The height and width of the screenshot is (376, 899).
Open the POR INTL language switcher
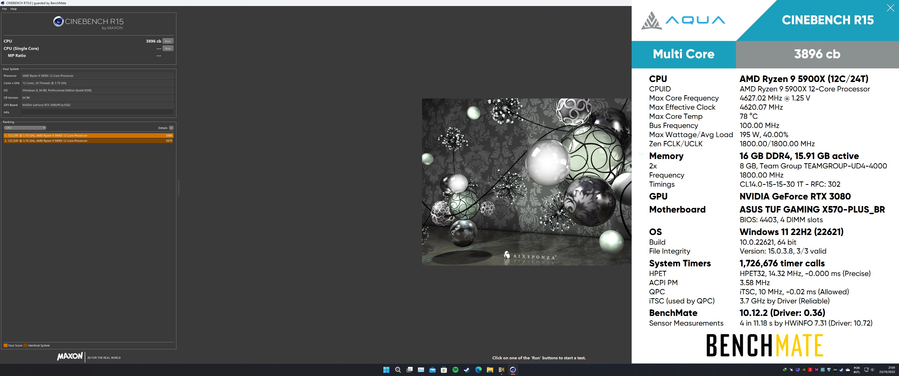coord(857,370)
